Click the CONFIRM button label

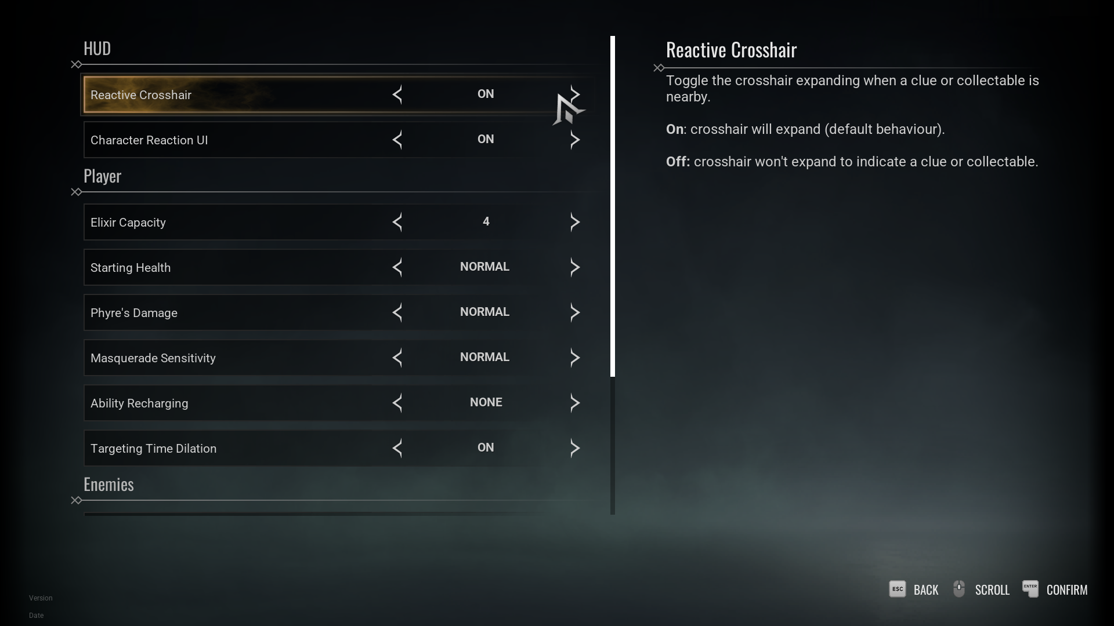[x=1066, y=590]
